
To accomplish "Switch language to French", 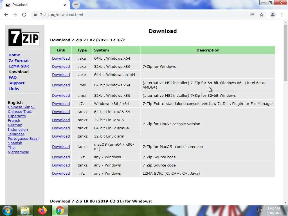I will pos(14,120).
